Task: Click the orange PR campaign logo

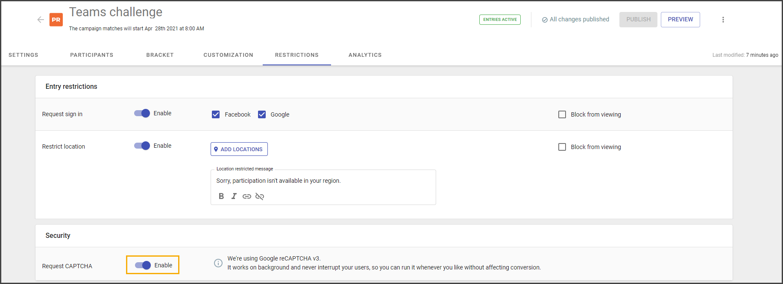Action: pyautogui.click(x=56, y=20)
